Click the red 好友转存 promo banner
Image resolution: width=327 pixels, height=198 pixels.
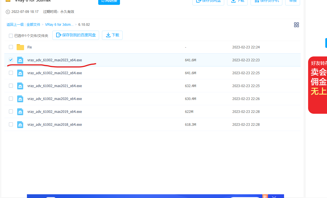click(x=318, y=85)
